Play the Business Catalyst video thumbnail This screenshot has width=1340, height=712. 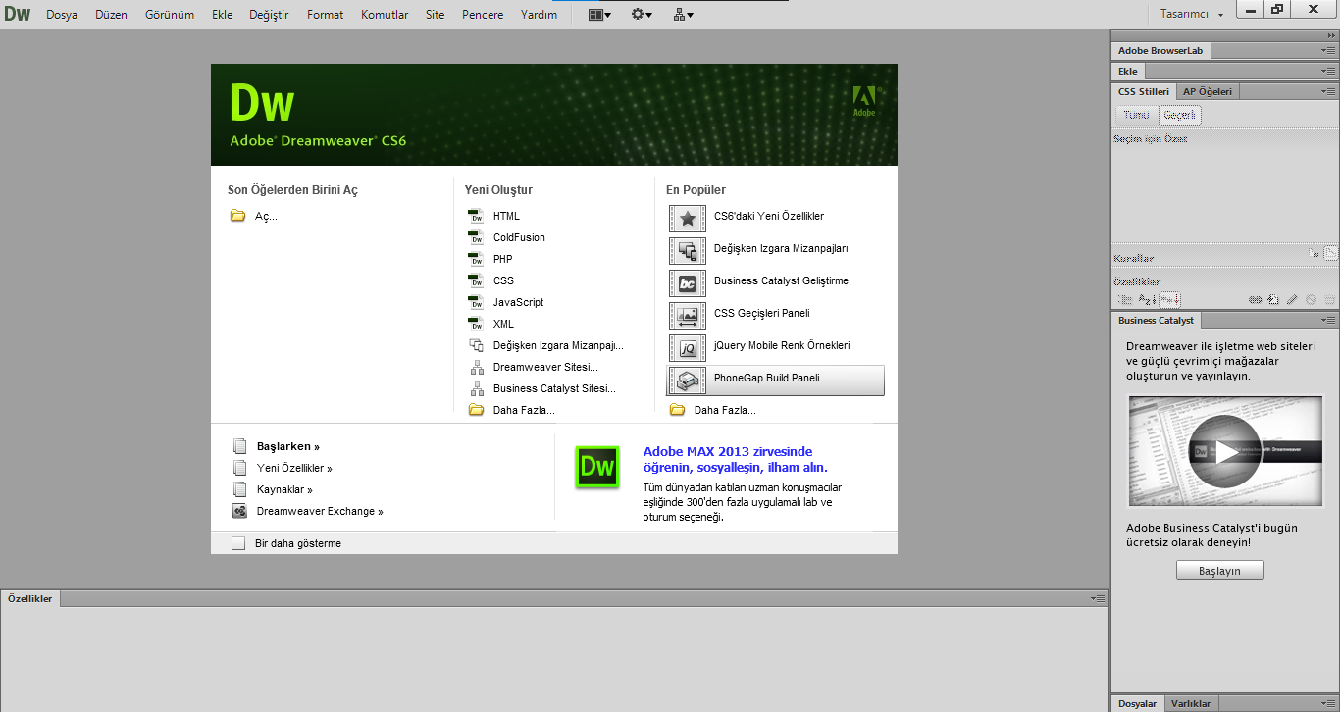point(1225,451)
